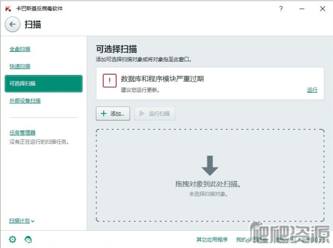Click the 添加... button

point(113,114)
